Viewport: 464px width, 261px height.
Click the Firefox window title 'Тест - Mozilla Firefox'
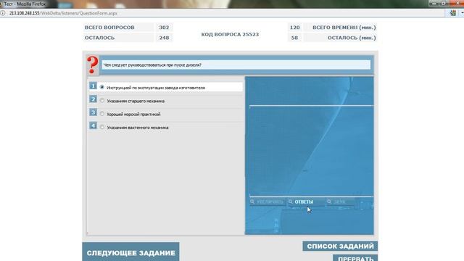point(25,4)
